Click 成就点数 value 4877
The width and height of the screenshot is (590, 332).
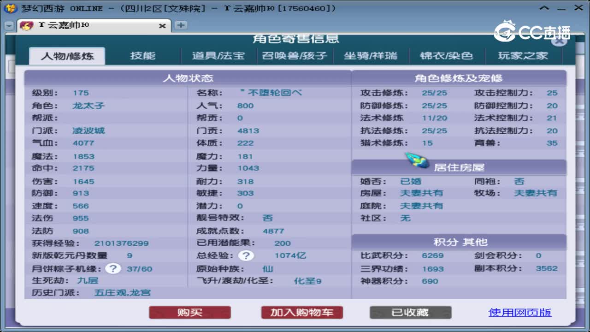point(273,231)
